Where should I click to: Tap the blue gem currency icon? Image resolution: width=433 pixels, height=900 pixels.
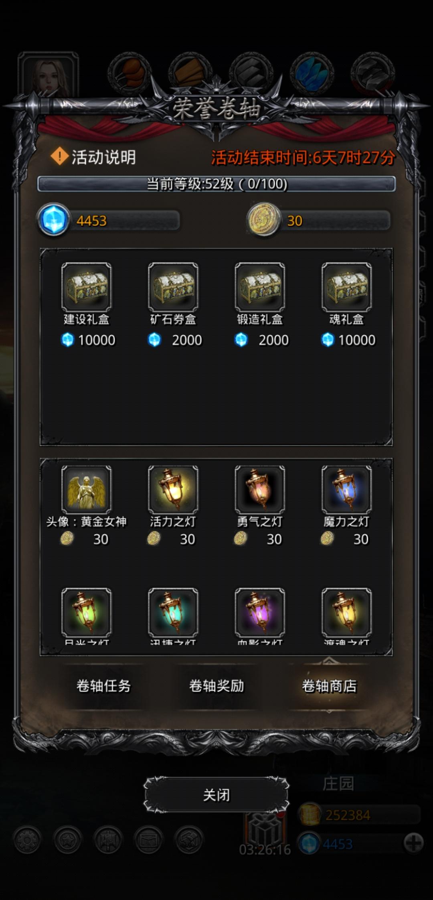coord(53,220)
